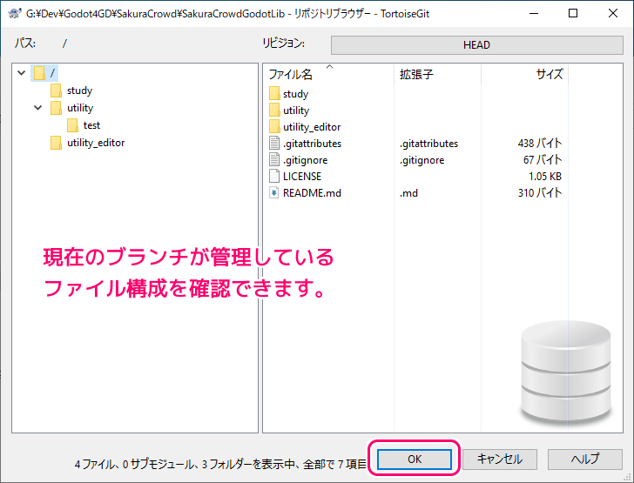Click 310 バイト size cell
The width and height of the screenshot is (634, 483).
coord(540,193)
